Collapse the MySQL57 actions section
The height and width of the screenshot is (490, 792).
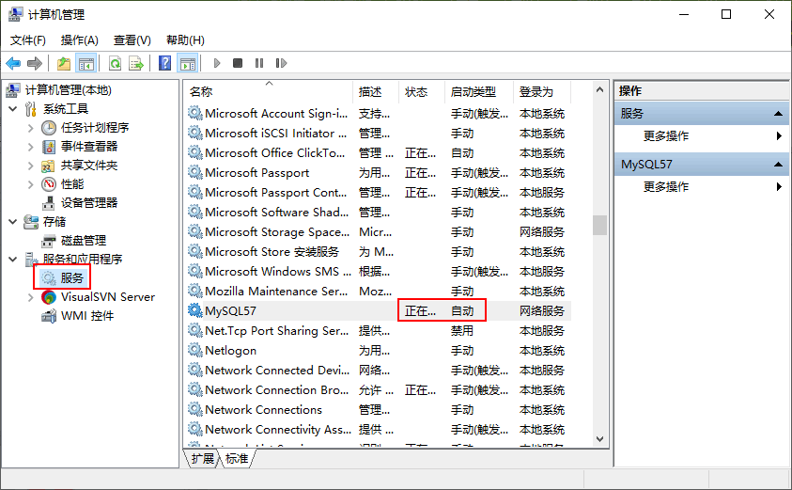(x=778, y=165)
